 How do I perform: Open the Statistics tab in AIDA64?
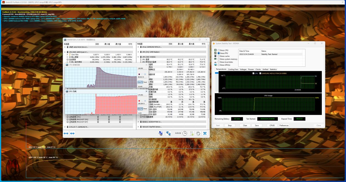(273, 69)
